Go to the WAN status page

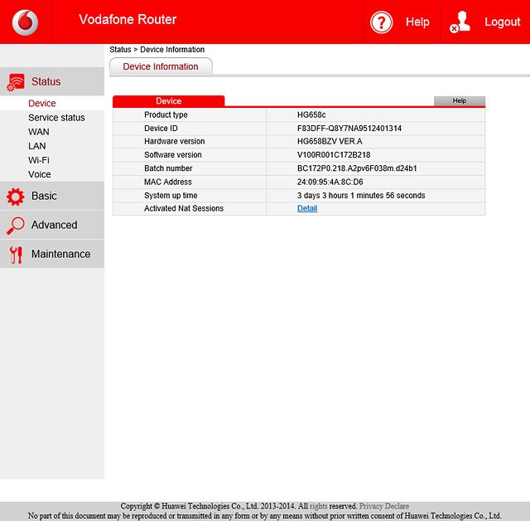(39, 132)
